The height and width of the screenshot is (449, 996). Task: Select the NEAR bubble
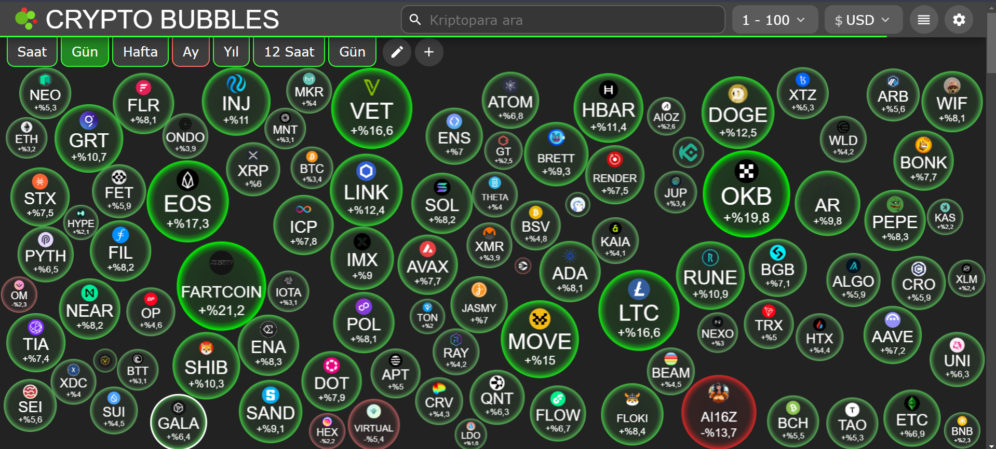click(x=89, y=309)
